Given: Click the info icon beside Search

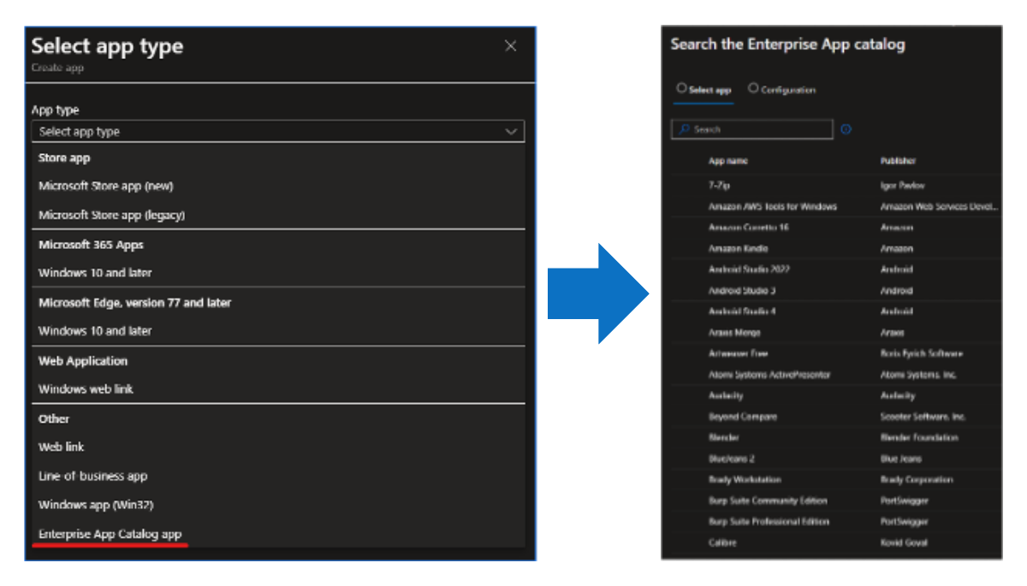Looking at the screenshot, I should (x=846, y=129).
